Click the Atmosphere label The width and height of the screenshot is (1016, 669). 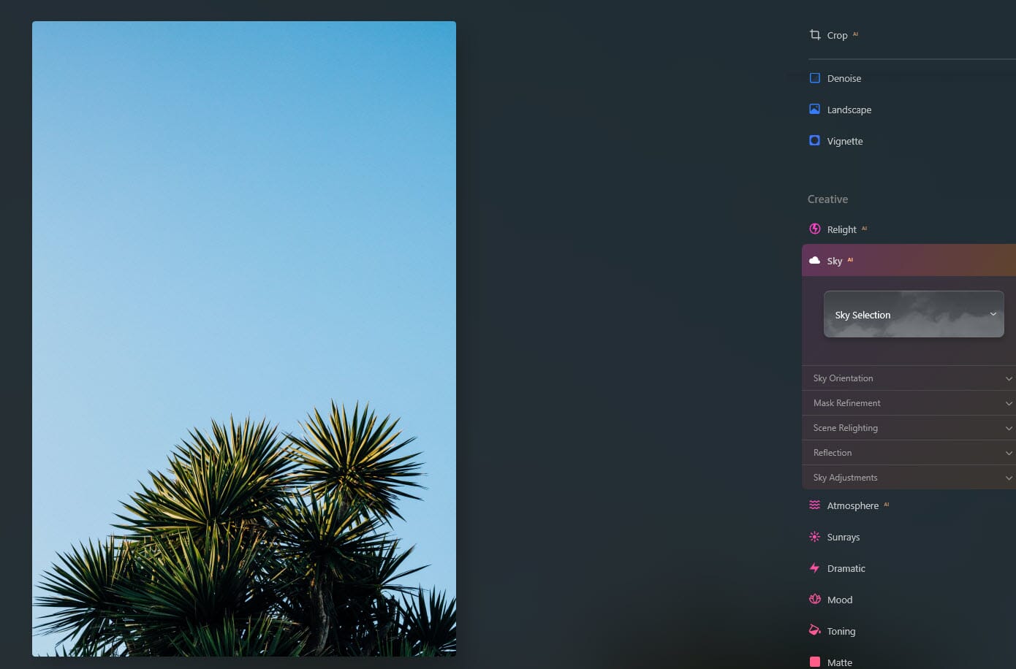coord(853,505)
